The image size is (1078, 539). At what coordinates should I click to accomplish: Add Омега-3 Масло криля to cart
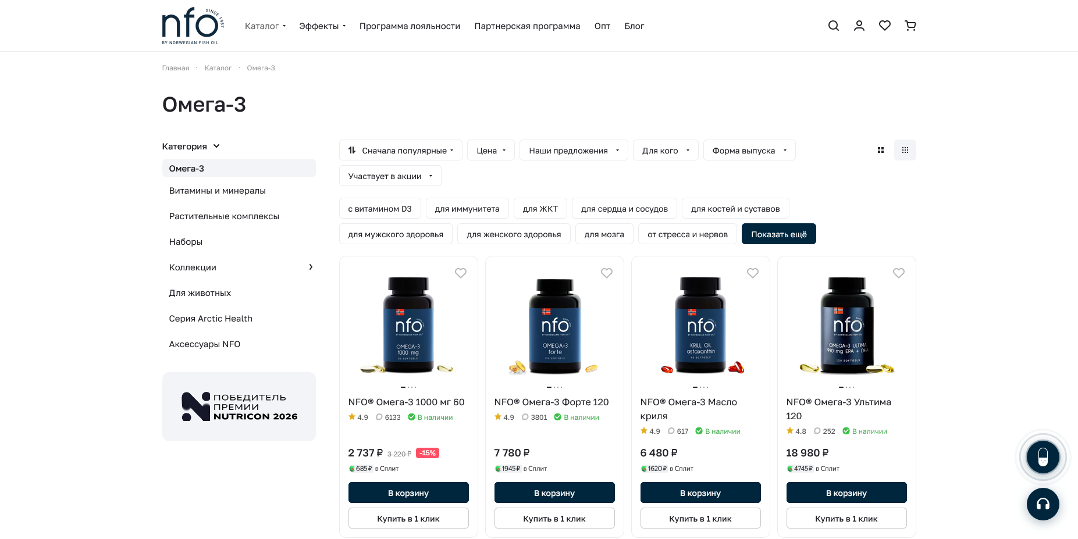700,492
